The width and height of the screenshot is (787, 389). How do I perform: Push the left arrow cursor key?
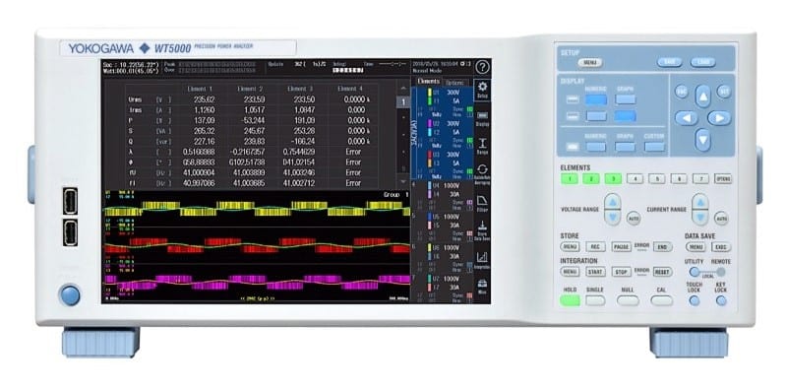click(686, 118)
